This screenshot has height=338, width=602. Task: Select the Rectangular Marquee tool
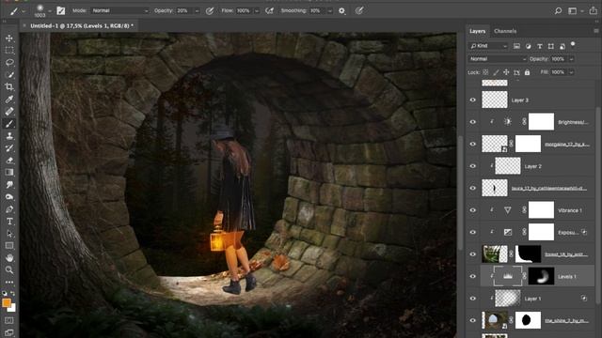(x=9, y=50)
